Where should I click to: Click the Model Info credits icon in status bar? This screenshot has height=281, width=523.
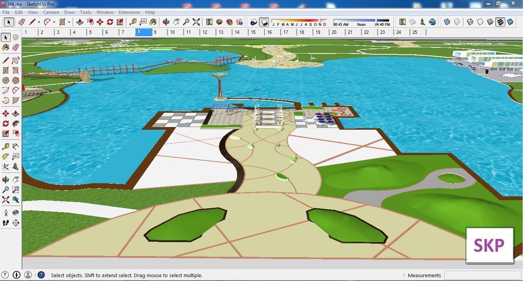click(17, 275)
